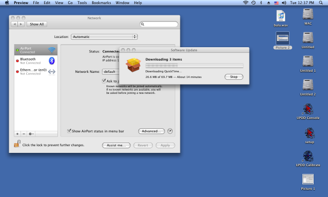Image resolution: width=328 pixels, height=197 pixels.
Task: Open the Apple menu
Action: tap(7, 3)
